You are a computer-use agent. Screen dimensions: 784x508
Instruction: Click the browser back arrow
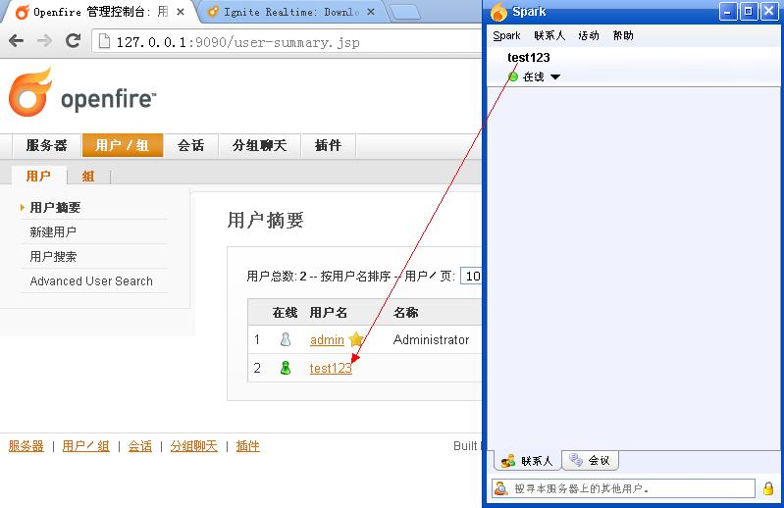16,41
